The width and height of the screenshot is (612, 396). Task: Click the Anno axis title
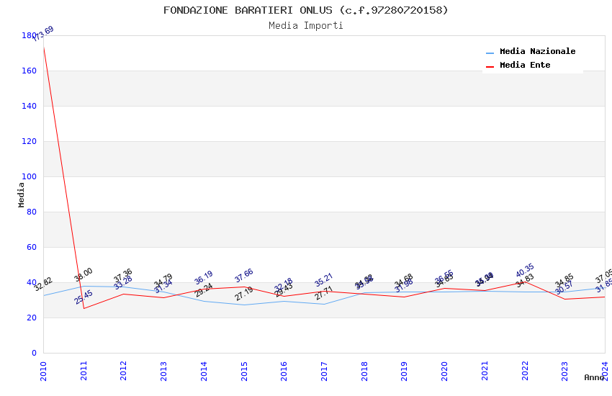[x=594, y=377]
